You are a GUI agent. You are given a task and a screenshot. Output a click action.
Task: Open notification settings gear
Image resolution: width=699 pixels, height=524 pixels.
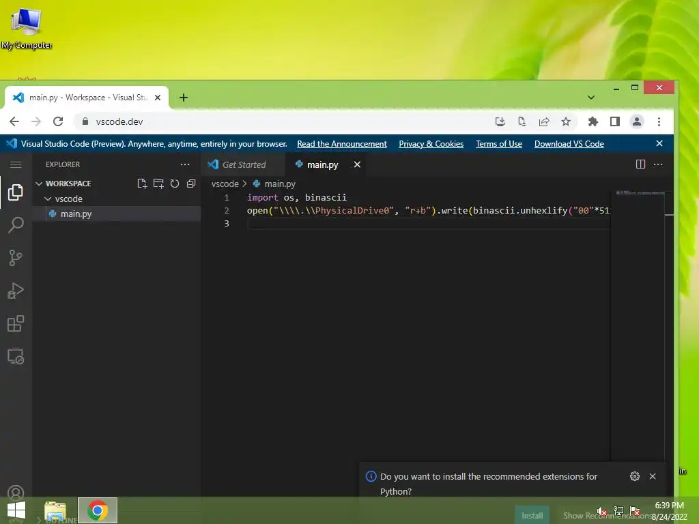(x=635, y=476)
